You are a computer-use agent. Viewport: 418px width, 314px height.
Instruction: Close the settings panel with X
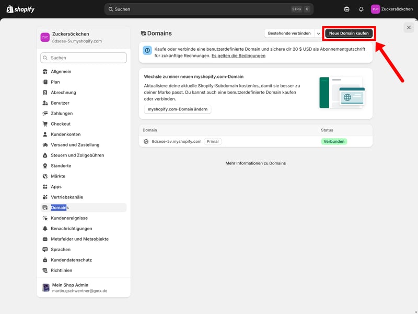point(409,28)
